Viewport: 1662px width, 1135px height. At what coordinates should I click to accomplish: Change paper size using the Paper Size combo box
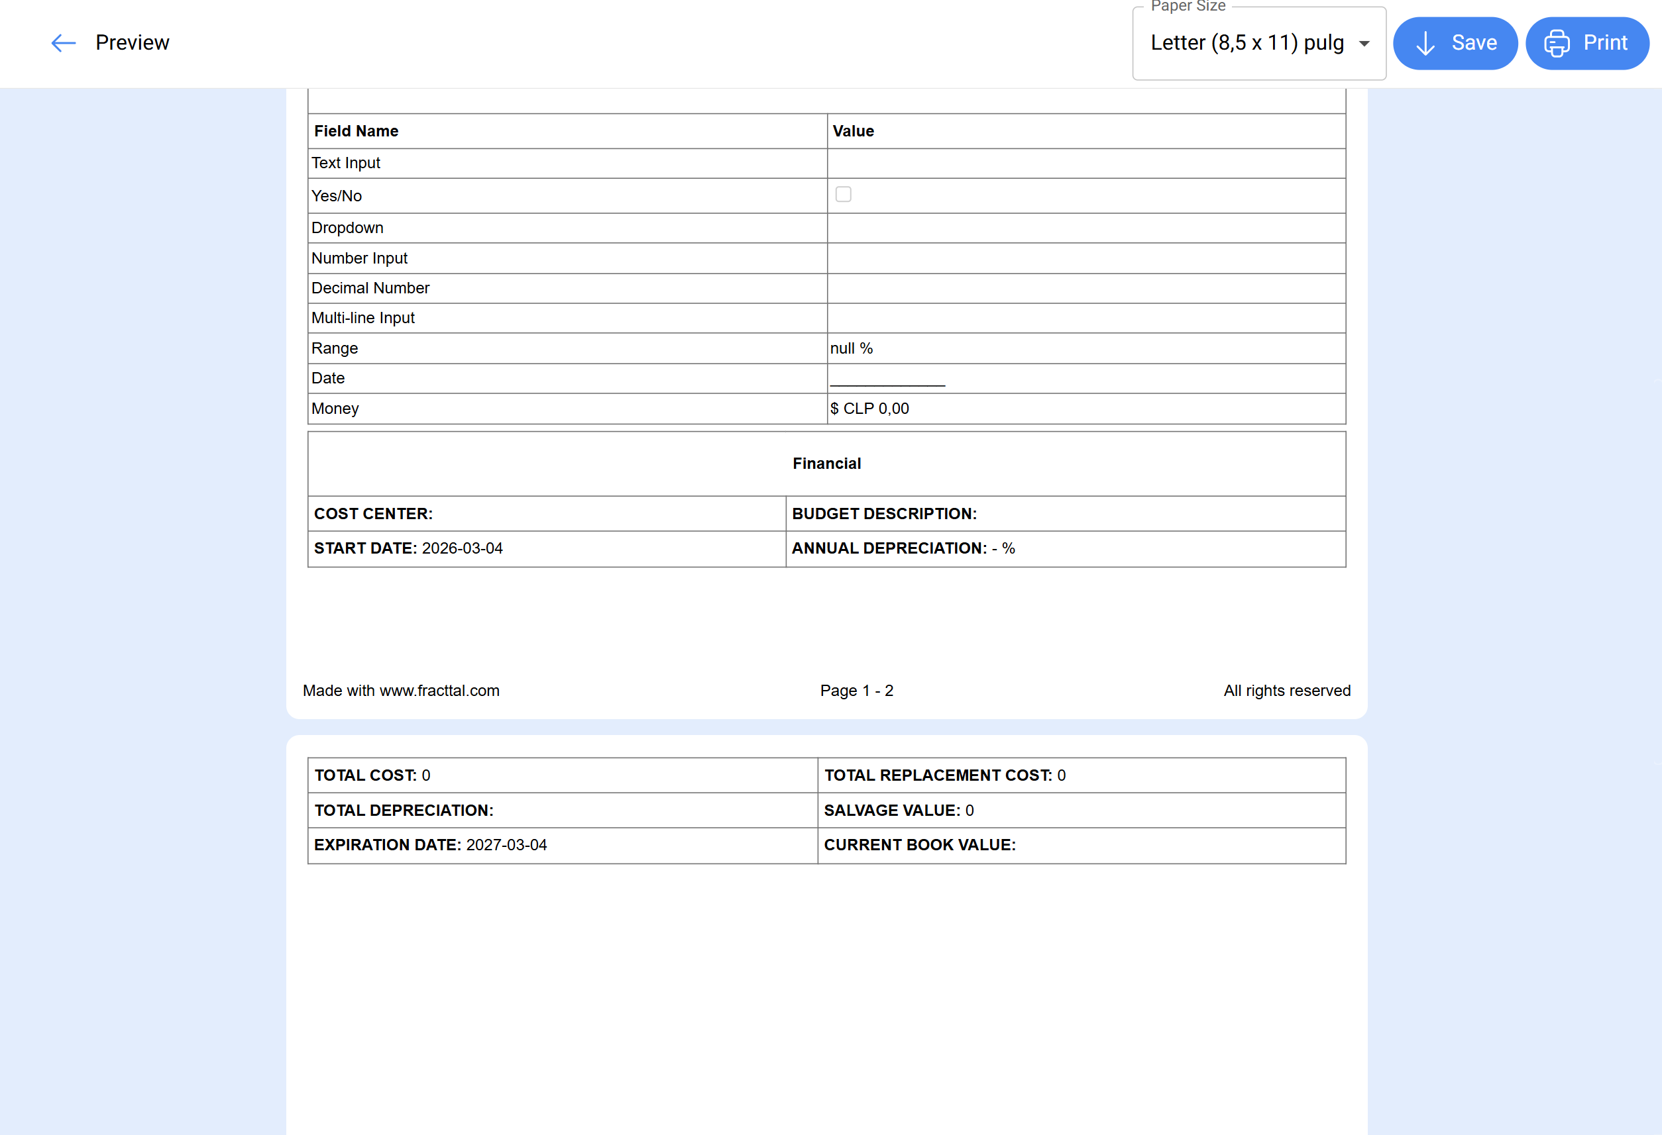pyautogui.click(x=1258, y=43)
